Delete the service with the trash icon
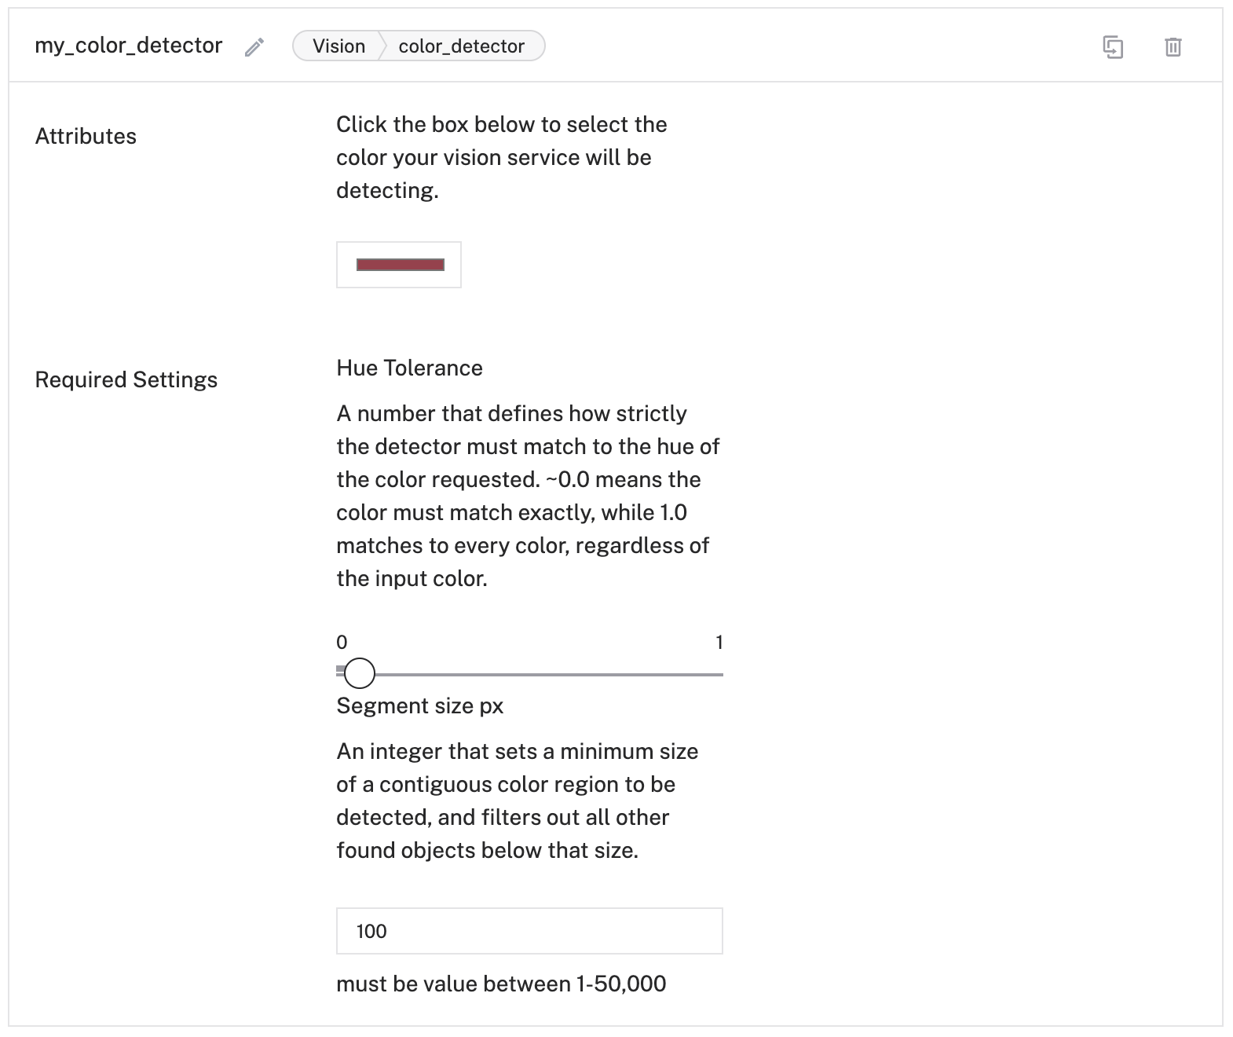 click(1173, 47)
